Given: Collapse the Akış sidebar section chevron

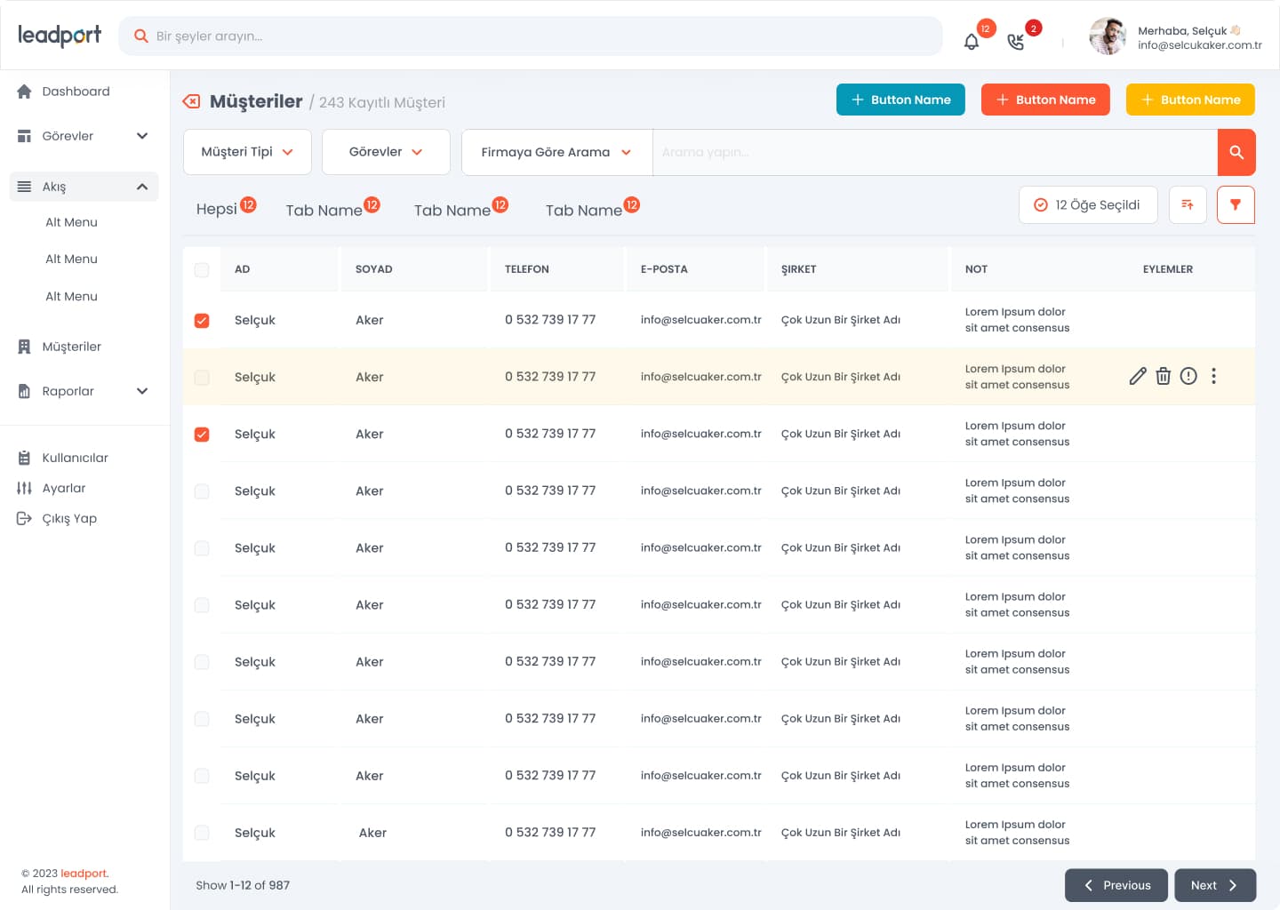Looking at the screenshot, I should pos(142,187).
